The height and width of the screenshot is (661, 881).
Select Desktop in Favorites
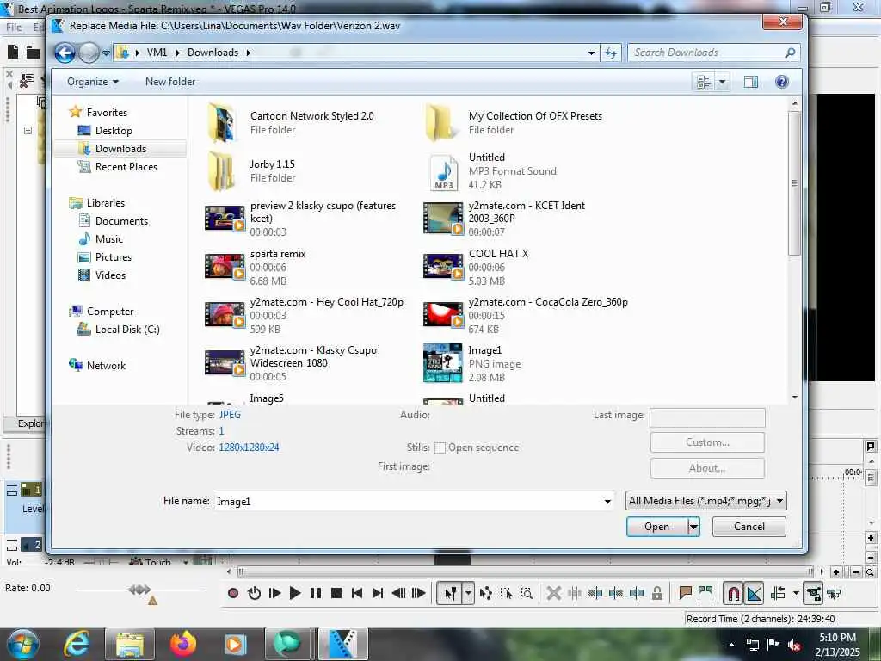(x=114, y=131)
